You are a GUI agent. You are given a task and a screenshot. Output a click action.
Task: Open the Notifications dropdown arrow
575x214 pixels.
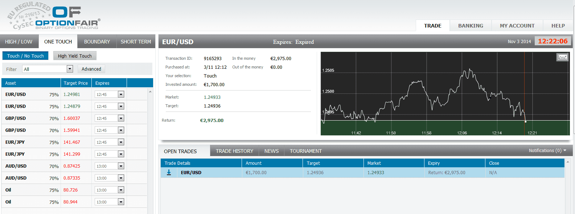565,151
